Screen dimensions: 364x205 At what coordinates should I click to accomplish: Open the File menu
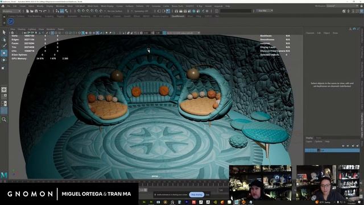tap(9, 6)
